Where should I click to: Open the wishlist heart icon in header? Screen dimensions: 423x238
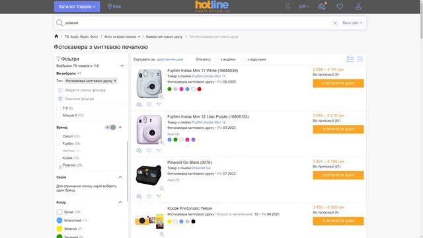click(x=340, y=7)
